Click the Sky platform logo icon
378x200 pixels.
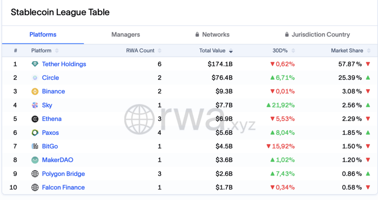point(35,105)
